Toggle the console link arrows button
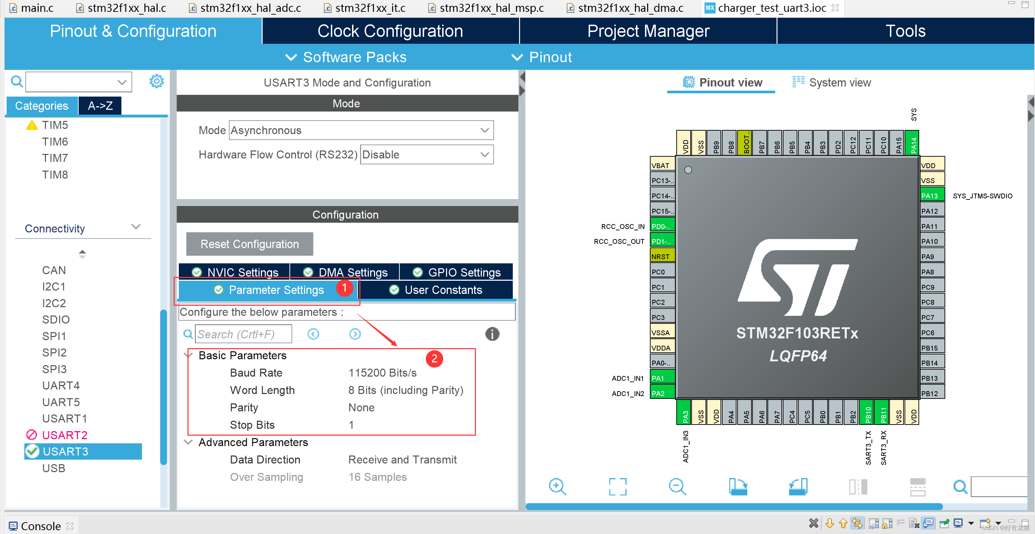The width and height of the screenshot is (1035, 534). coord(857,523)
